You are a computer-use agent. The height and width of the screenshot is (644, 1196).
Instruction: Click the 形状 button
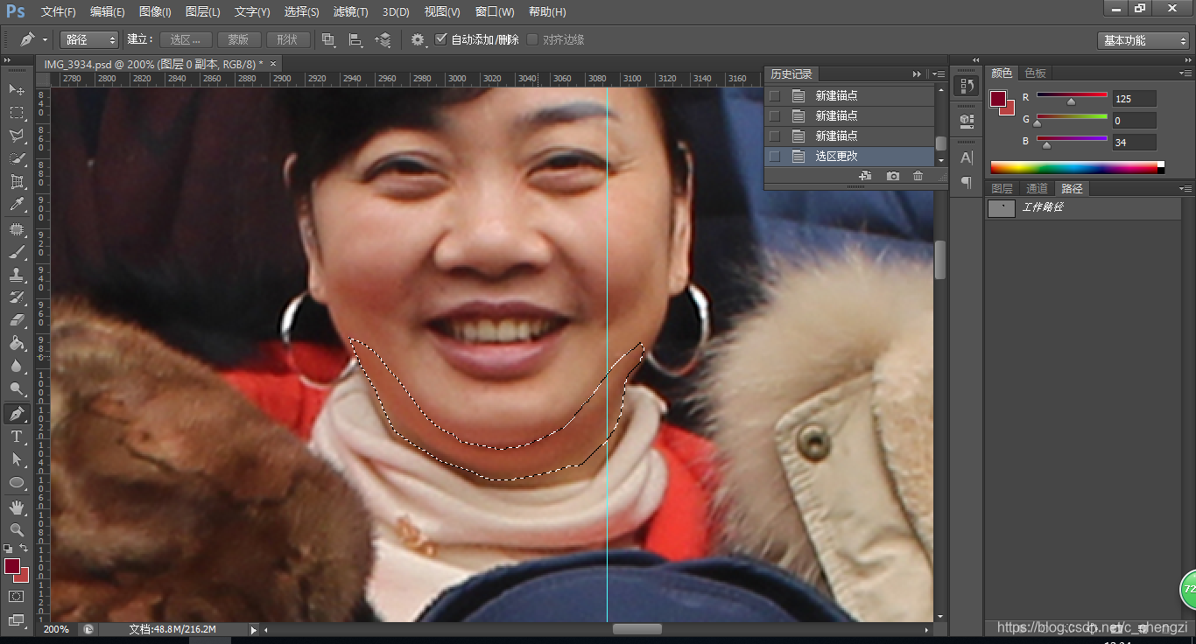pyautogui.click(x=287, y=39)
